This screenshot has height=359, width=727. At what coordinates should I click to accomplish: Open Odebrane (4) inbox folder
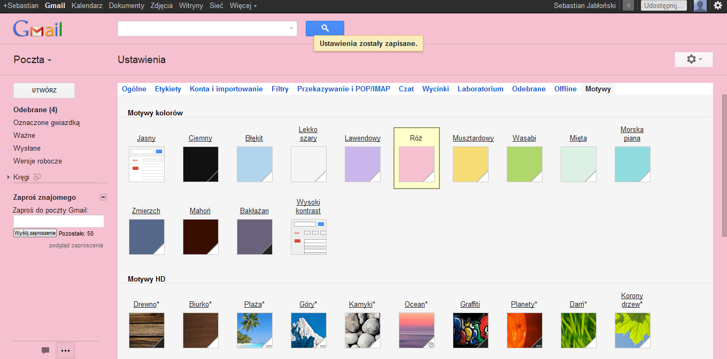coord(35,110)
